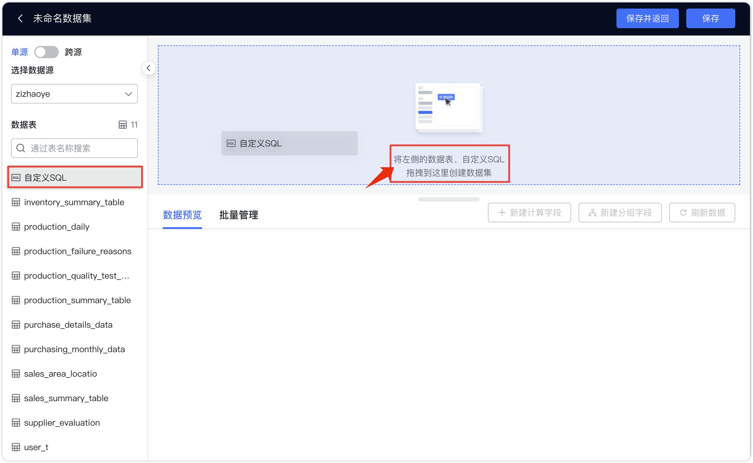Click the panel resize handle below canvas

[x=449, y=199]
